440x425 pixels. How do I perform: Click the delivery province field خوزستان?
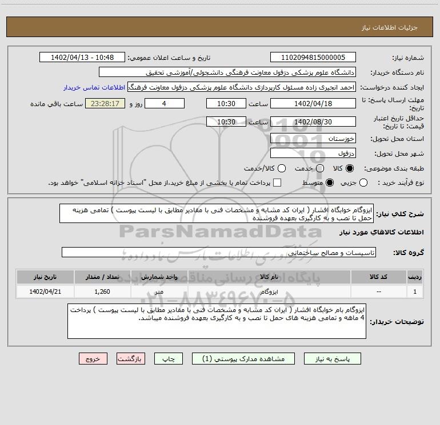click(x=313, y=139)
